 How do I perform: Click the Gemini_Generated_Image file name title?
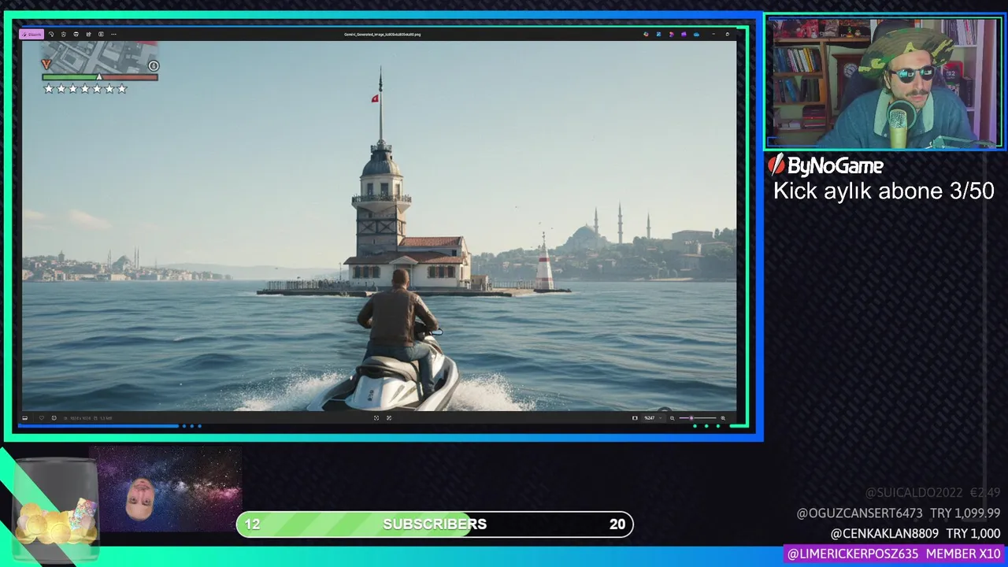click(x=383, y=34)
